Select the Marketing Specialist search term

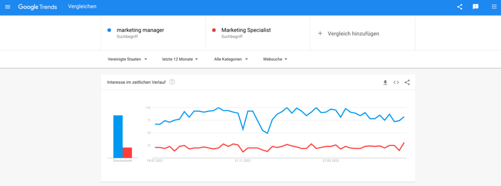pyautogui.click(x=246, y=30)
